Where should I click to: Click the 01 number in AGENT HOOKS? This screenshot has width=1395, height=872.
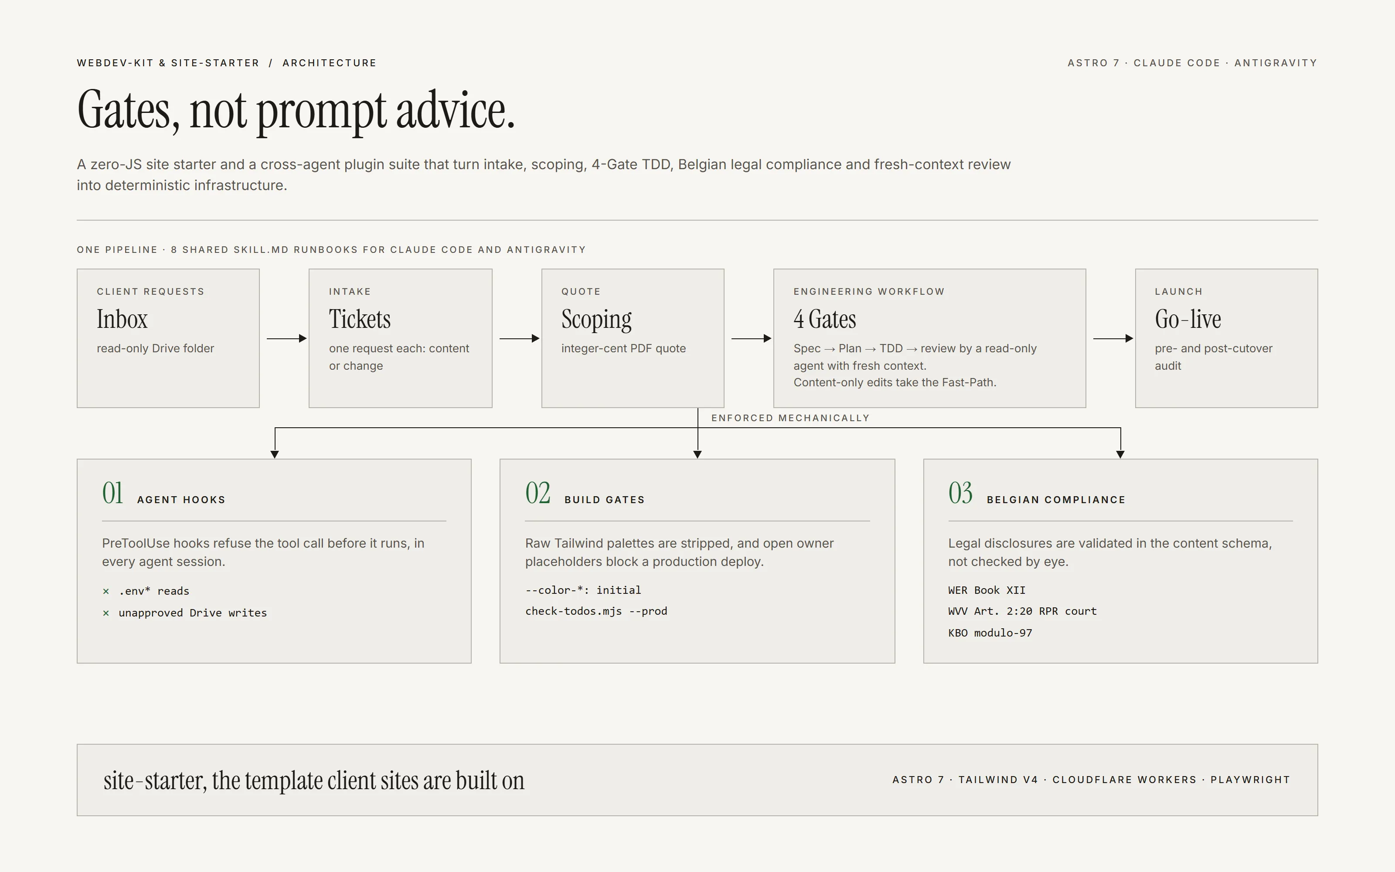pyautogui.click(x=112, y=493)
